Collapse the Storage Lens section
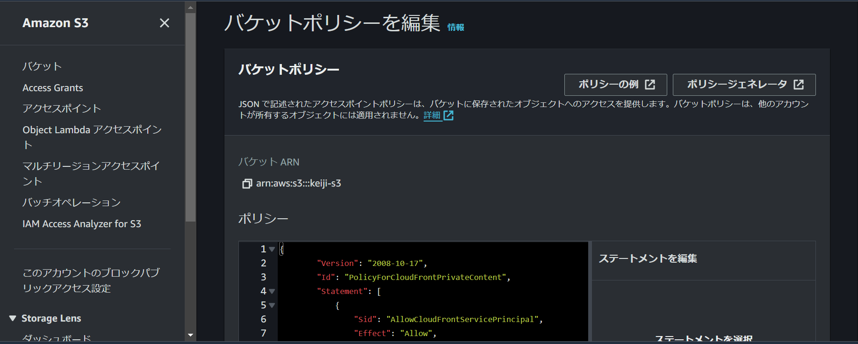The image size is (858, 344). point(13,318)
